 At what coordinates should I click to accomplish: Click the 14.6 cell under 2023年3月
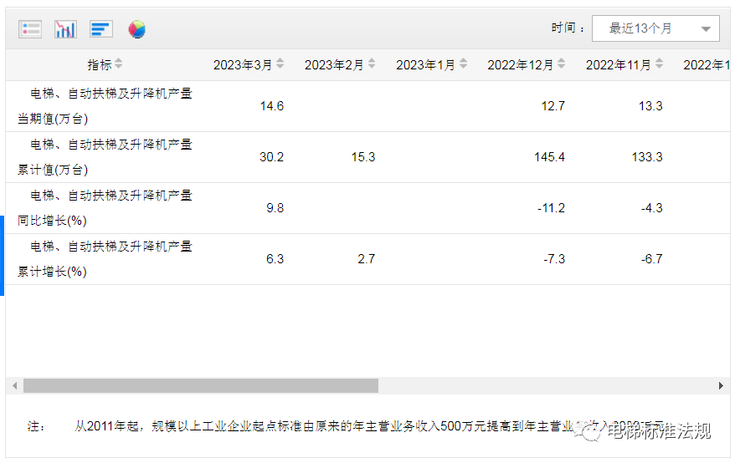[272, 106]
